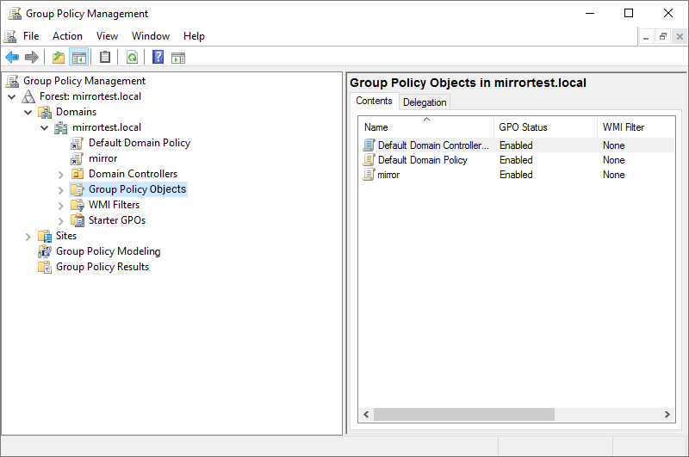This screenshot has height=457, width=689.
Task: Click the Starter GPOs folder icon
Action: click(78, 220)
